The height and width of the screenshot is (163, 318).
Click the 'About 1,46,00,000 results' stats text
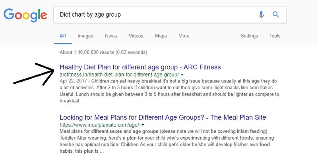(103, 52)
